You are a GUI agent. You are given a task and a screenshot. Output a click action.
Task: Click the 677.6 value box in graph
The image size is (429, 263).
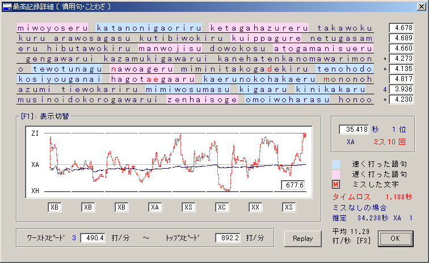(293, 185)
